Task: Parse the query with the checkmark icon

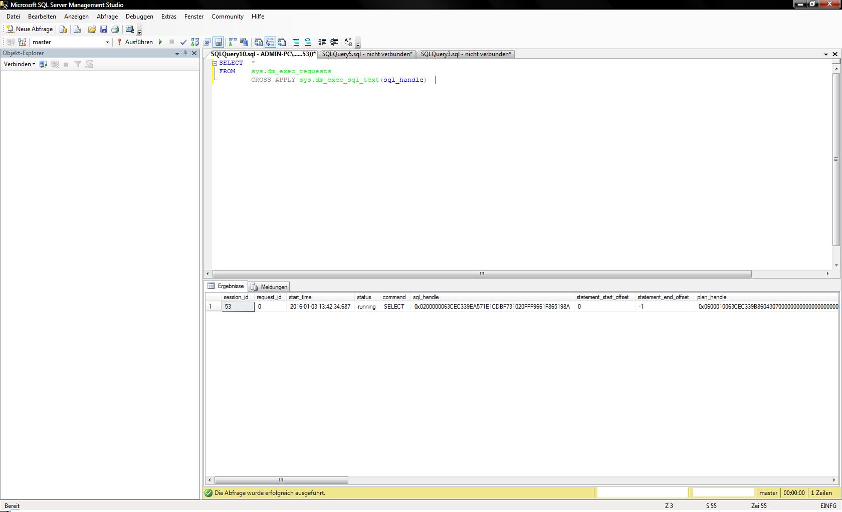Action: pyautogui.click(x=183, y=42)
